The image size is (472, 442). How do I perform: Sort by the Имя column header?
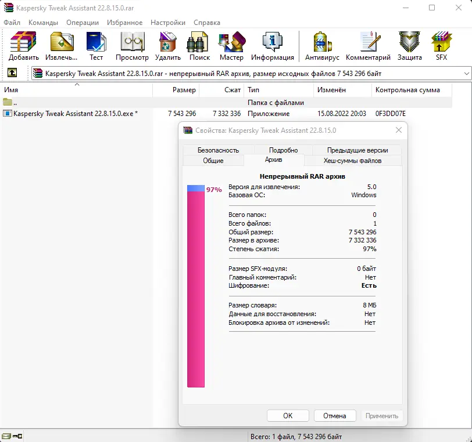pos(77,90)
